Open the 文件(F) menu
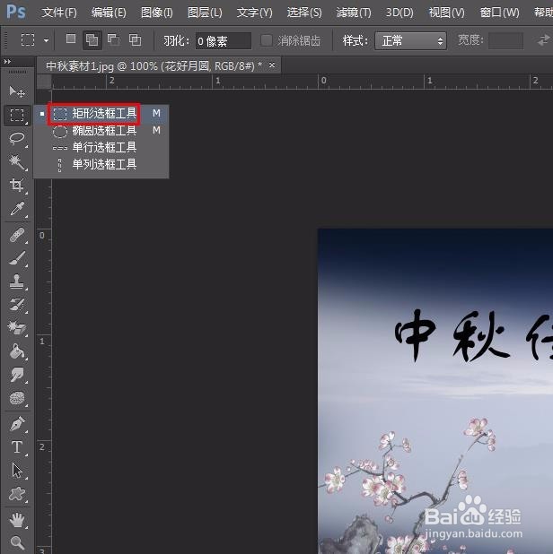This screenshot has width=553, height=554. point(59,13)
